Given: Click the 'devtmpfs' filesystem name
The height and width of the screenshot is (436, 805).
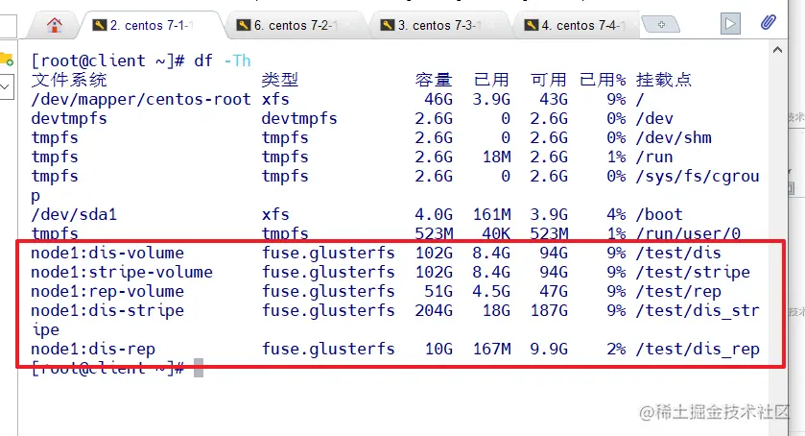Looking at the screenshot, I should click(69, 119).
